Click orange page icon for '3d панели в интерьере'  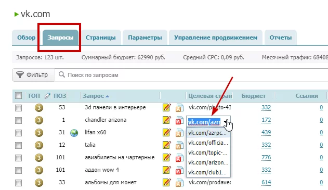179,108
